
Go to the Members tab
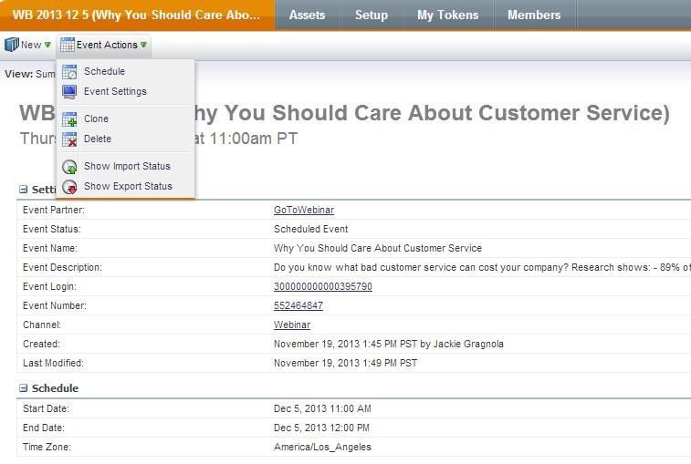(534, 15)
